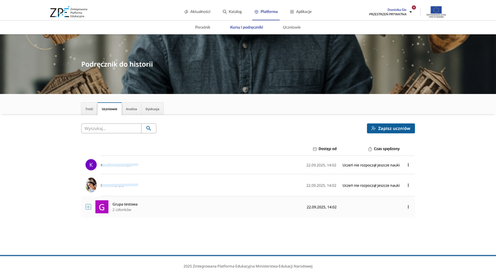Open the Treść tab
Screen dimensions: 496x279
coord(89,109)
